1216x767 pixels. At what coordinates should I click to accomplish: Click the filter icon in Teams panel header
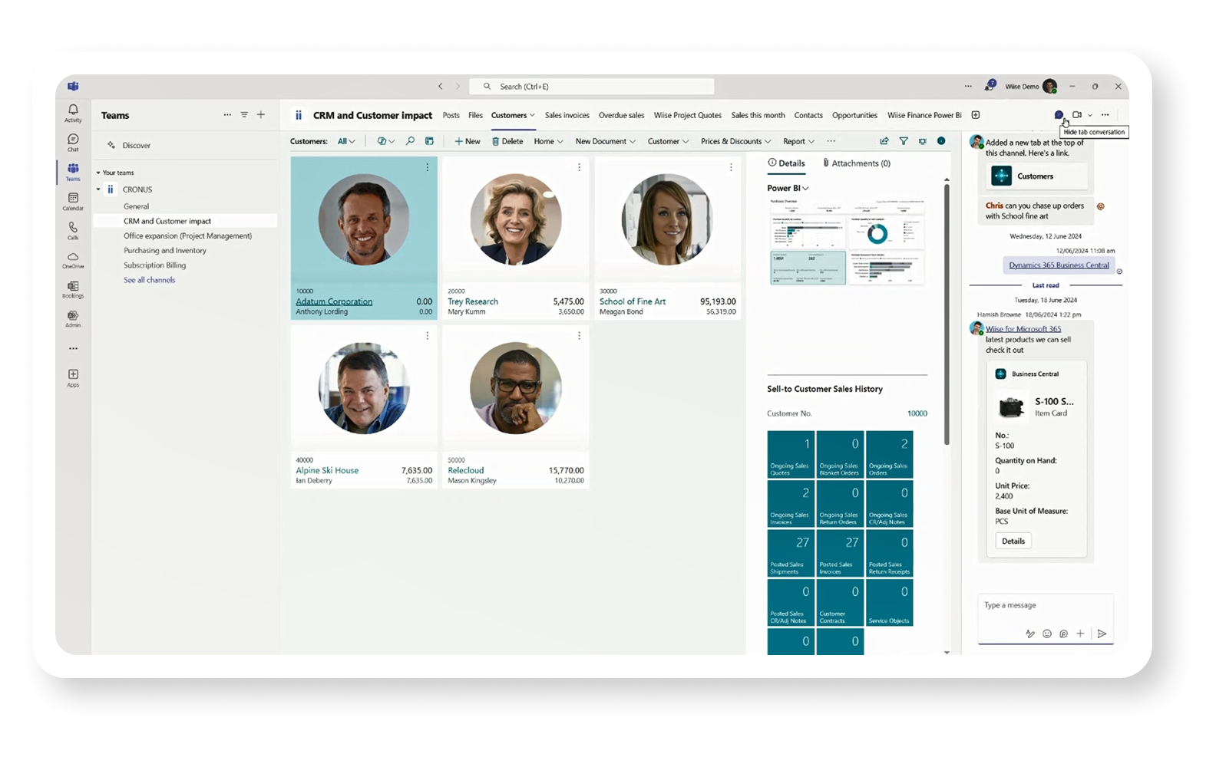244,115
